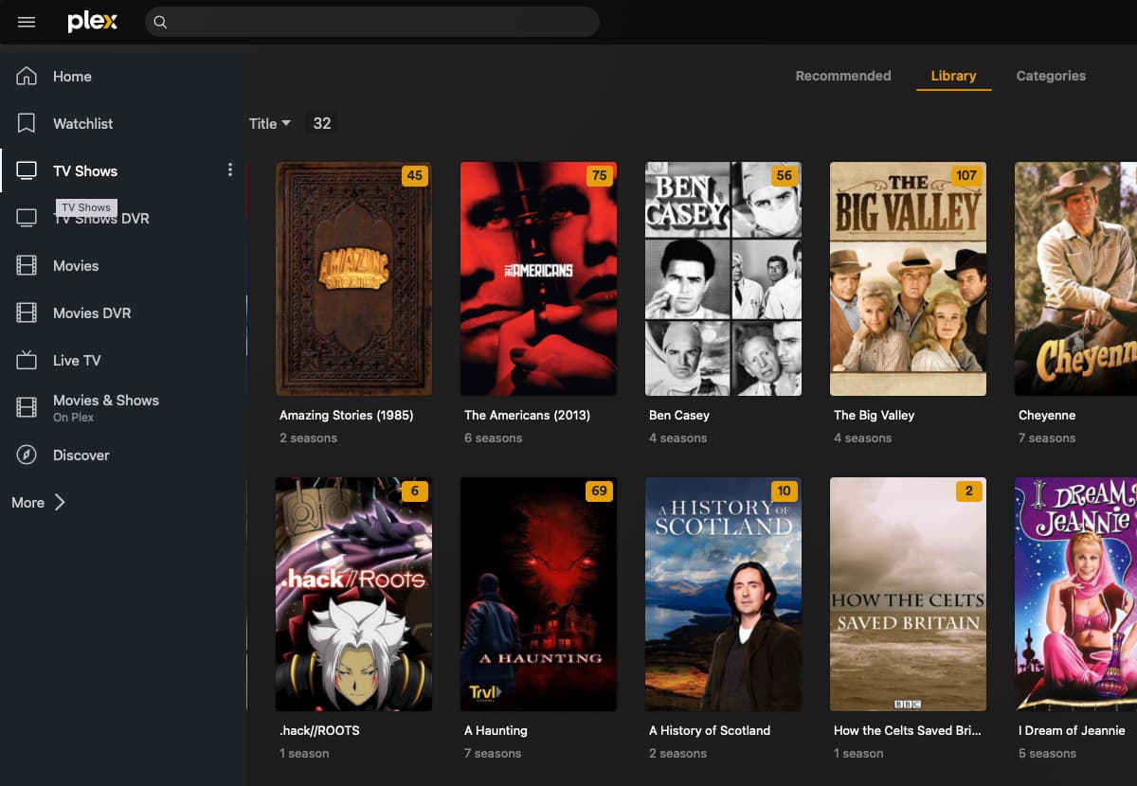This screenshot has width=1137, height=786.
Task: Switch to the Recommended tab
Action: click(x=843, y=76)
